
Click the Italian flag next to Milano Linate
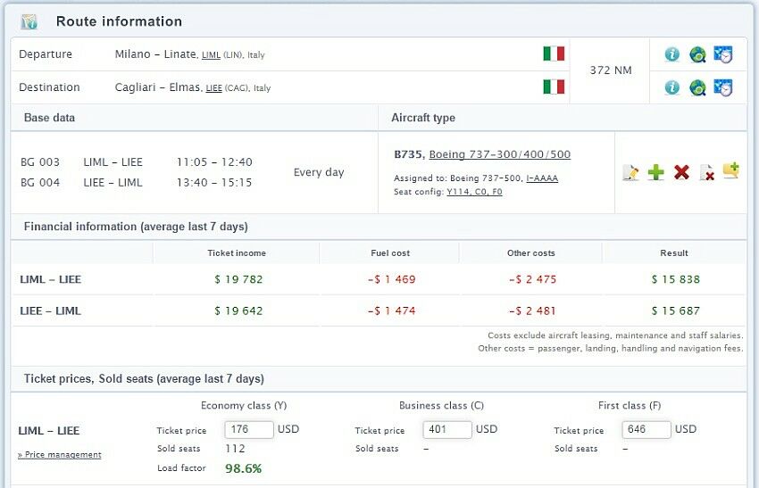point(554,54)
